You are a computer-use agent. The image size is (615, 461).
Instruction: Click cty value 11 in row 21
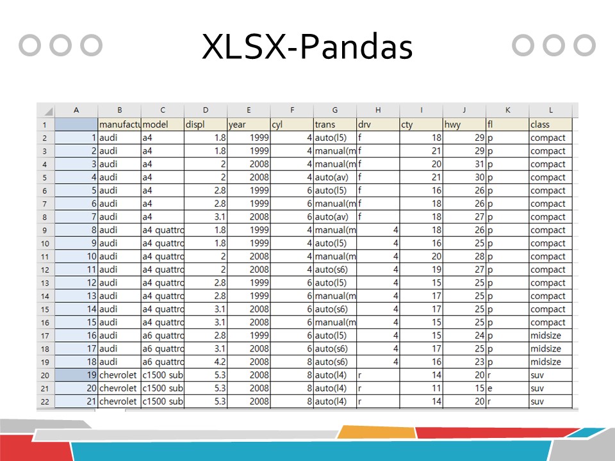coord(422,388)
